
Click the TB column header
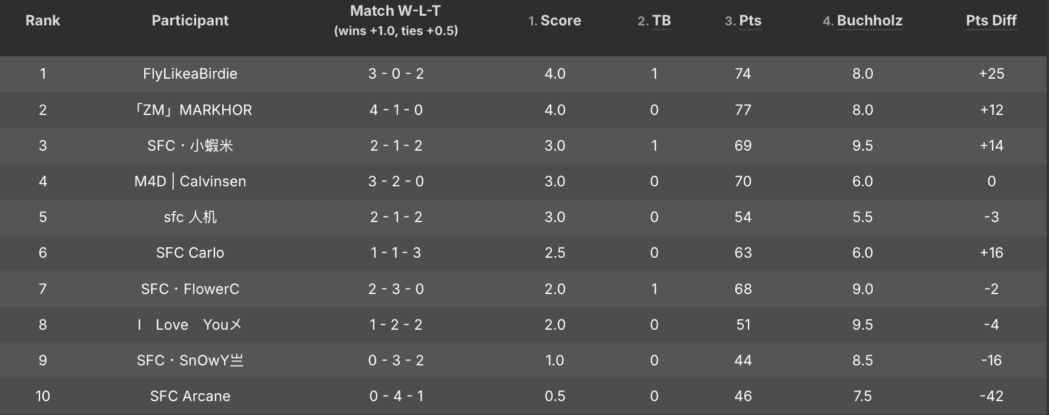[x=661, y=21]
